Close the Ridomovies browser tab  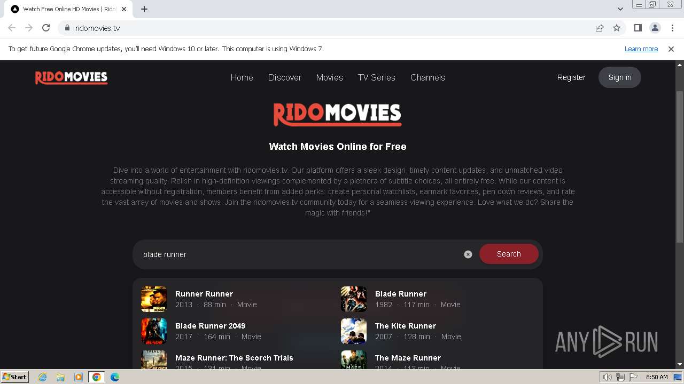(x=124, y=9)
